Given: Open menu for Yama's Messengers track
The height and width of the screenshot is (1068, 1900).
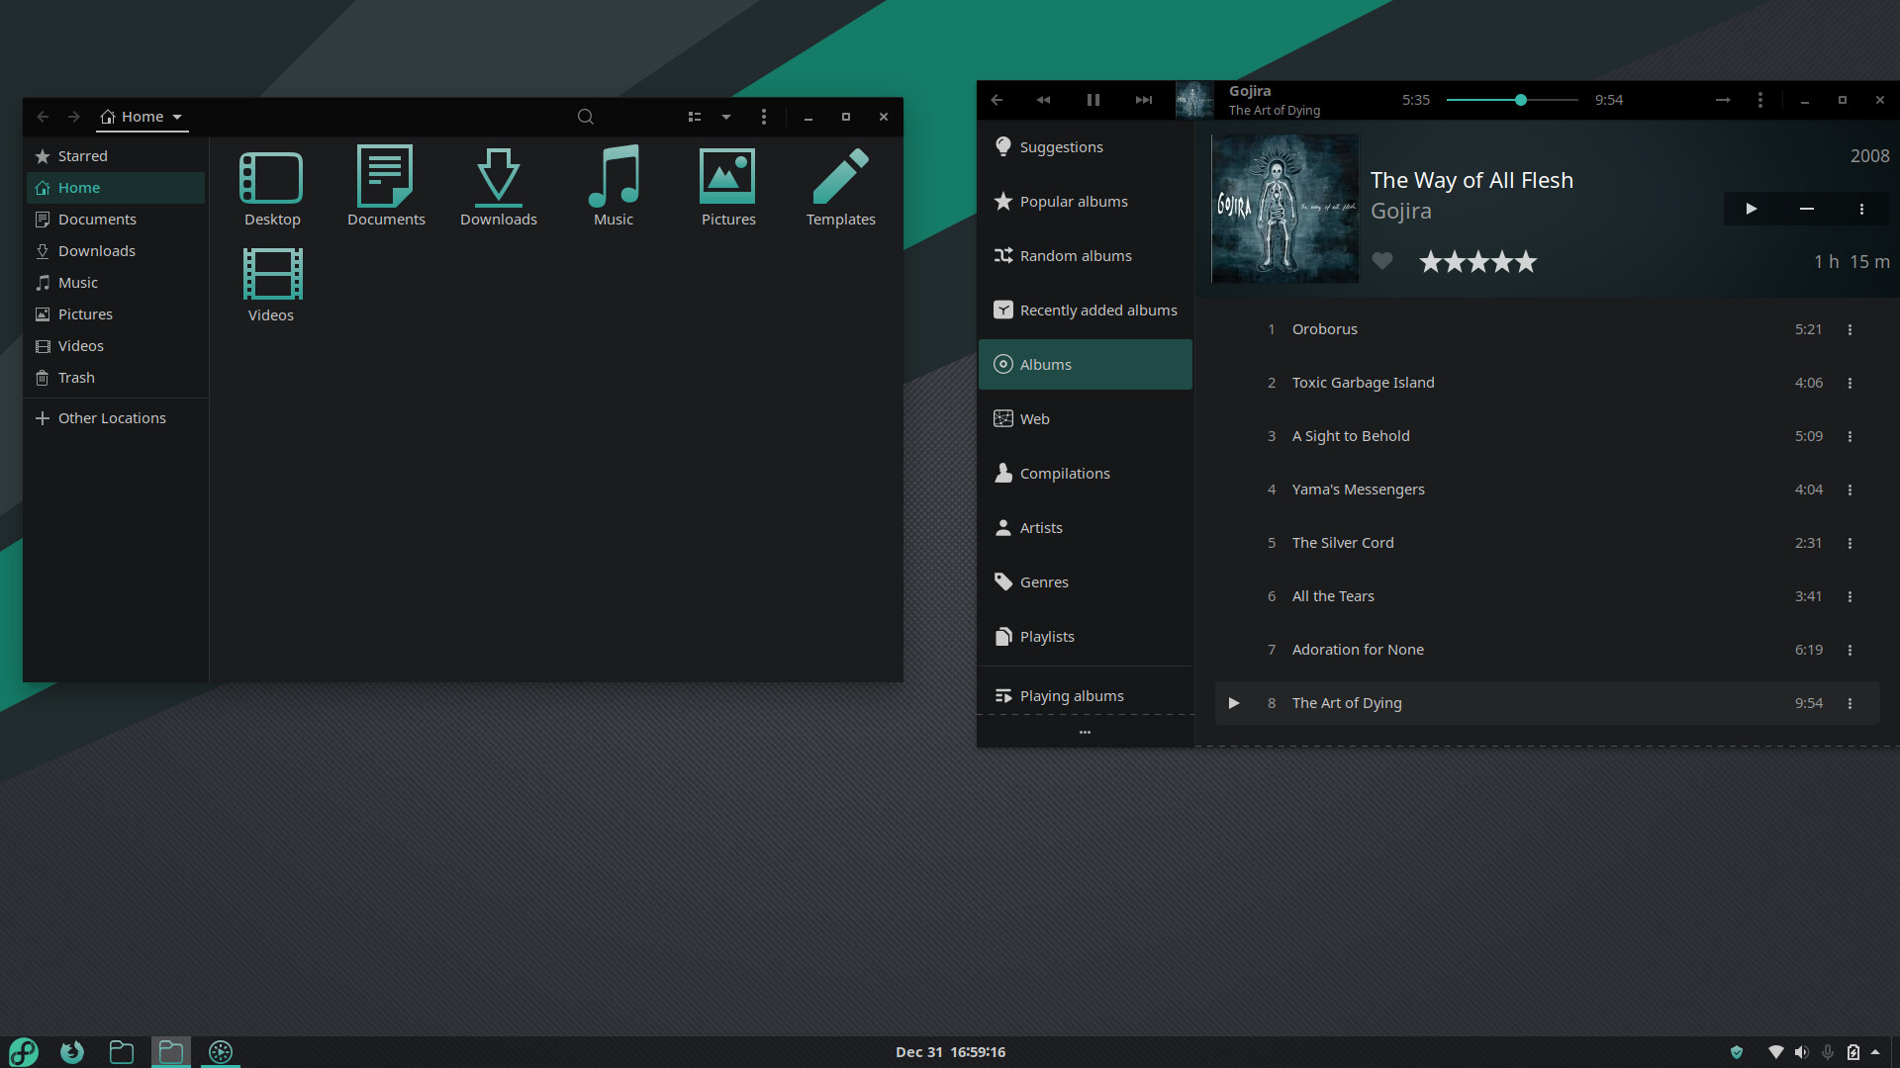Looking at the screenshot, I should [x=1850, y=489].
